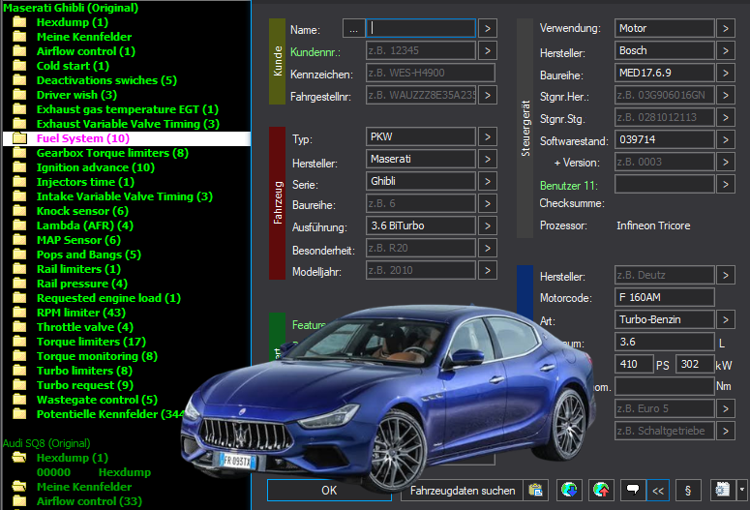Viewport: 750px width, 510px height.
Task: Click the clipboard paste icon beside Fahrzeugdaten suchen
Action: pyautogui.click(x=536, y=490)
